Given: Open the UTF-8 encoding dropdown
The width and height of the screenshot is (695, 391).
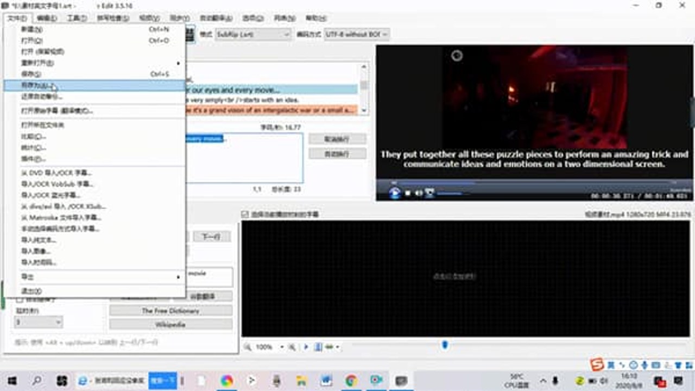Looking at the screenshot, I should 357,34.
